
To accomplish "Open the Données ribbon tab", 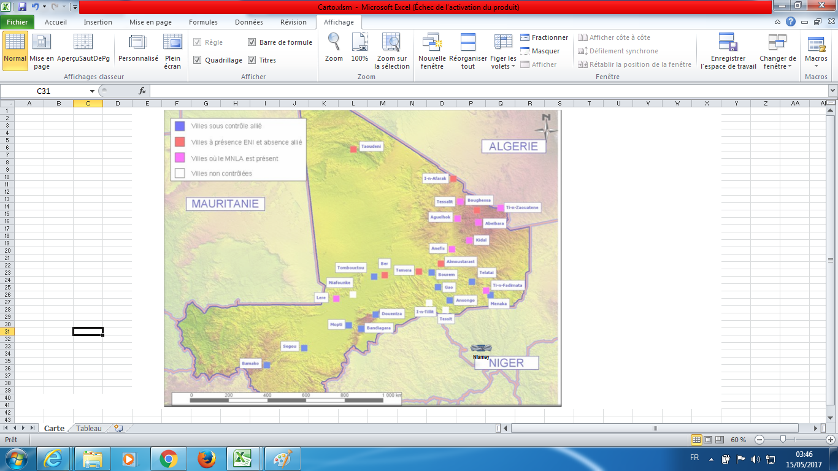I will tap(249, 22).
